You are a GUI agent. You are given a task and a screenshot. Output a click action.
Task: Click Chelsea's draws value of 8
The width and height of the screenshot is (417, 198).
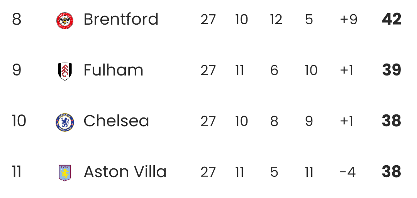coord(274,121)
